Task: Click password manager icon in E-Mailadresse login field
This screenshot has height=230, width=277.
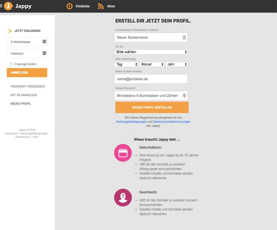Action: (44, 42)
